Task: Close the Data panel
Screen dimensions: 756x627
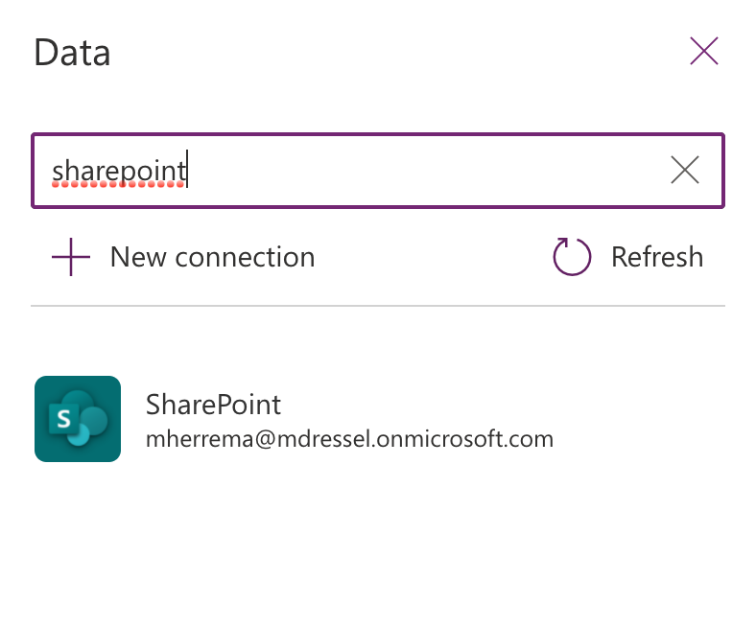Action: click(x=704, y=52)
